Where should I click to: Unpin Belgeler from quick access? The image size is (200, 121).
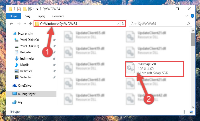tap(54, 52)
